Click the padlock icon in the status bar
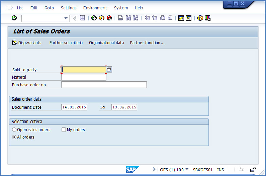This screenshot has width=266, height=176. click(x=253, y=169)
